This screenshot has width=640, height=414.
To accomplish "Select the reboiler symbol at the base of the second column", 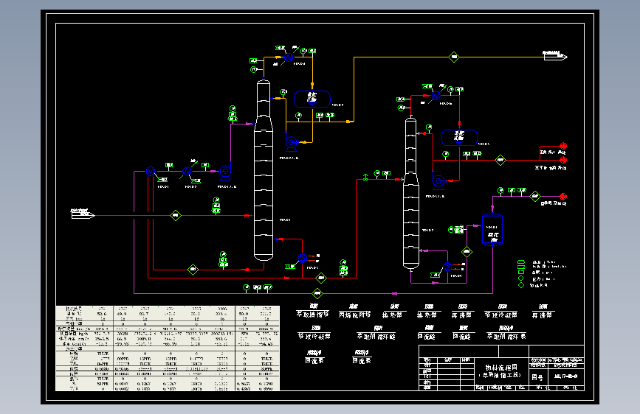I will (x=448, y=267).
